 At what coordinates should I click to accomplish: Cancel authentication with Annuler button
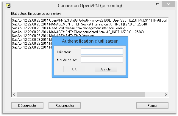point(106,69)
